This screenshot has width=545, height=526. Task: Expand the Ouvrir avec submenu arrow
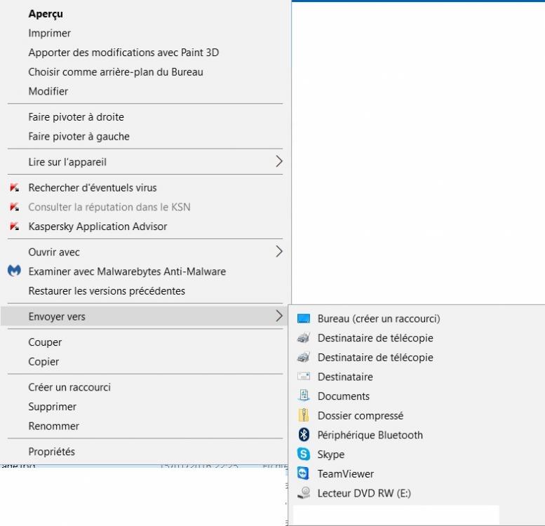point(278,252)
